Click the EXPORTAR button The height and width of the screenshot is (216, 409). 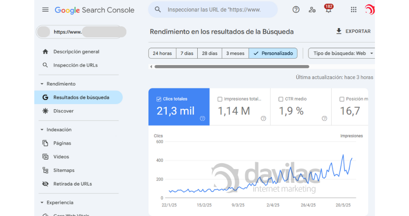tap(353, 31)
